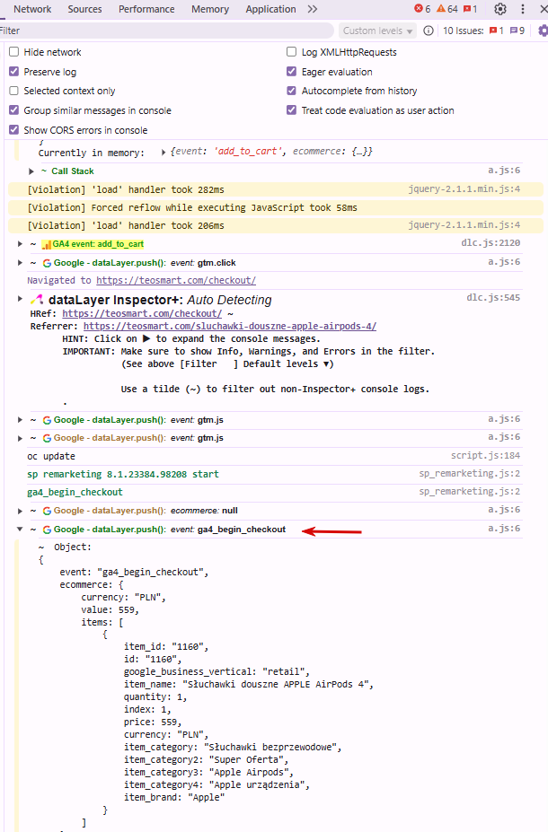
Task: Click the 'sp remarketing 8.1.23384.98208 start' message
Action: [123, 475]
